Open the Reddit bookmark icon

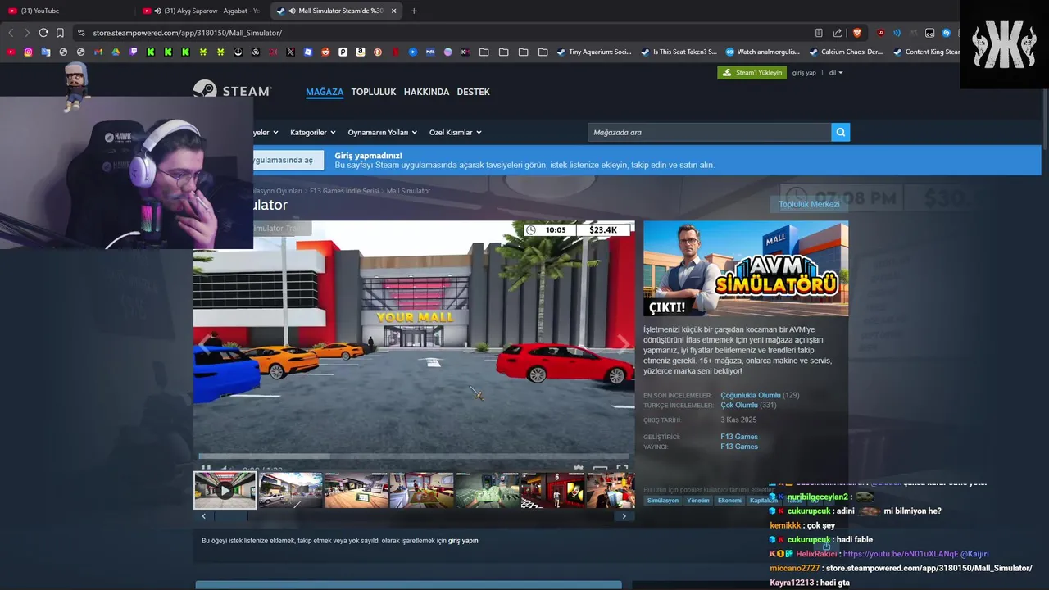coord(325,52)
